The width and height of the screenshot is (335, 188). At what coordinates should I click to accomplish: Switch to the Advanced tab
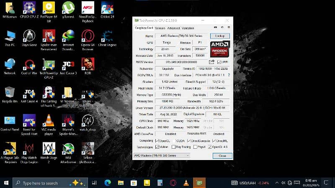[173, 28]
